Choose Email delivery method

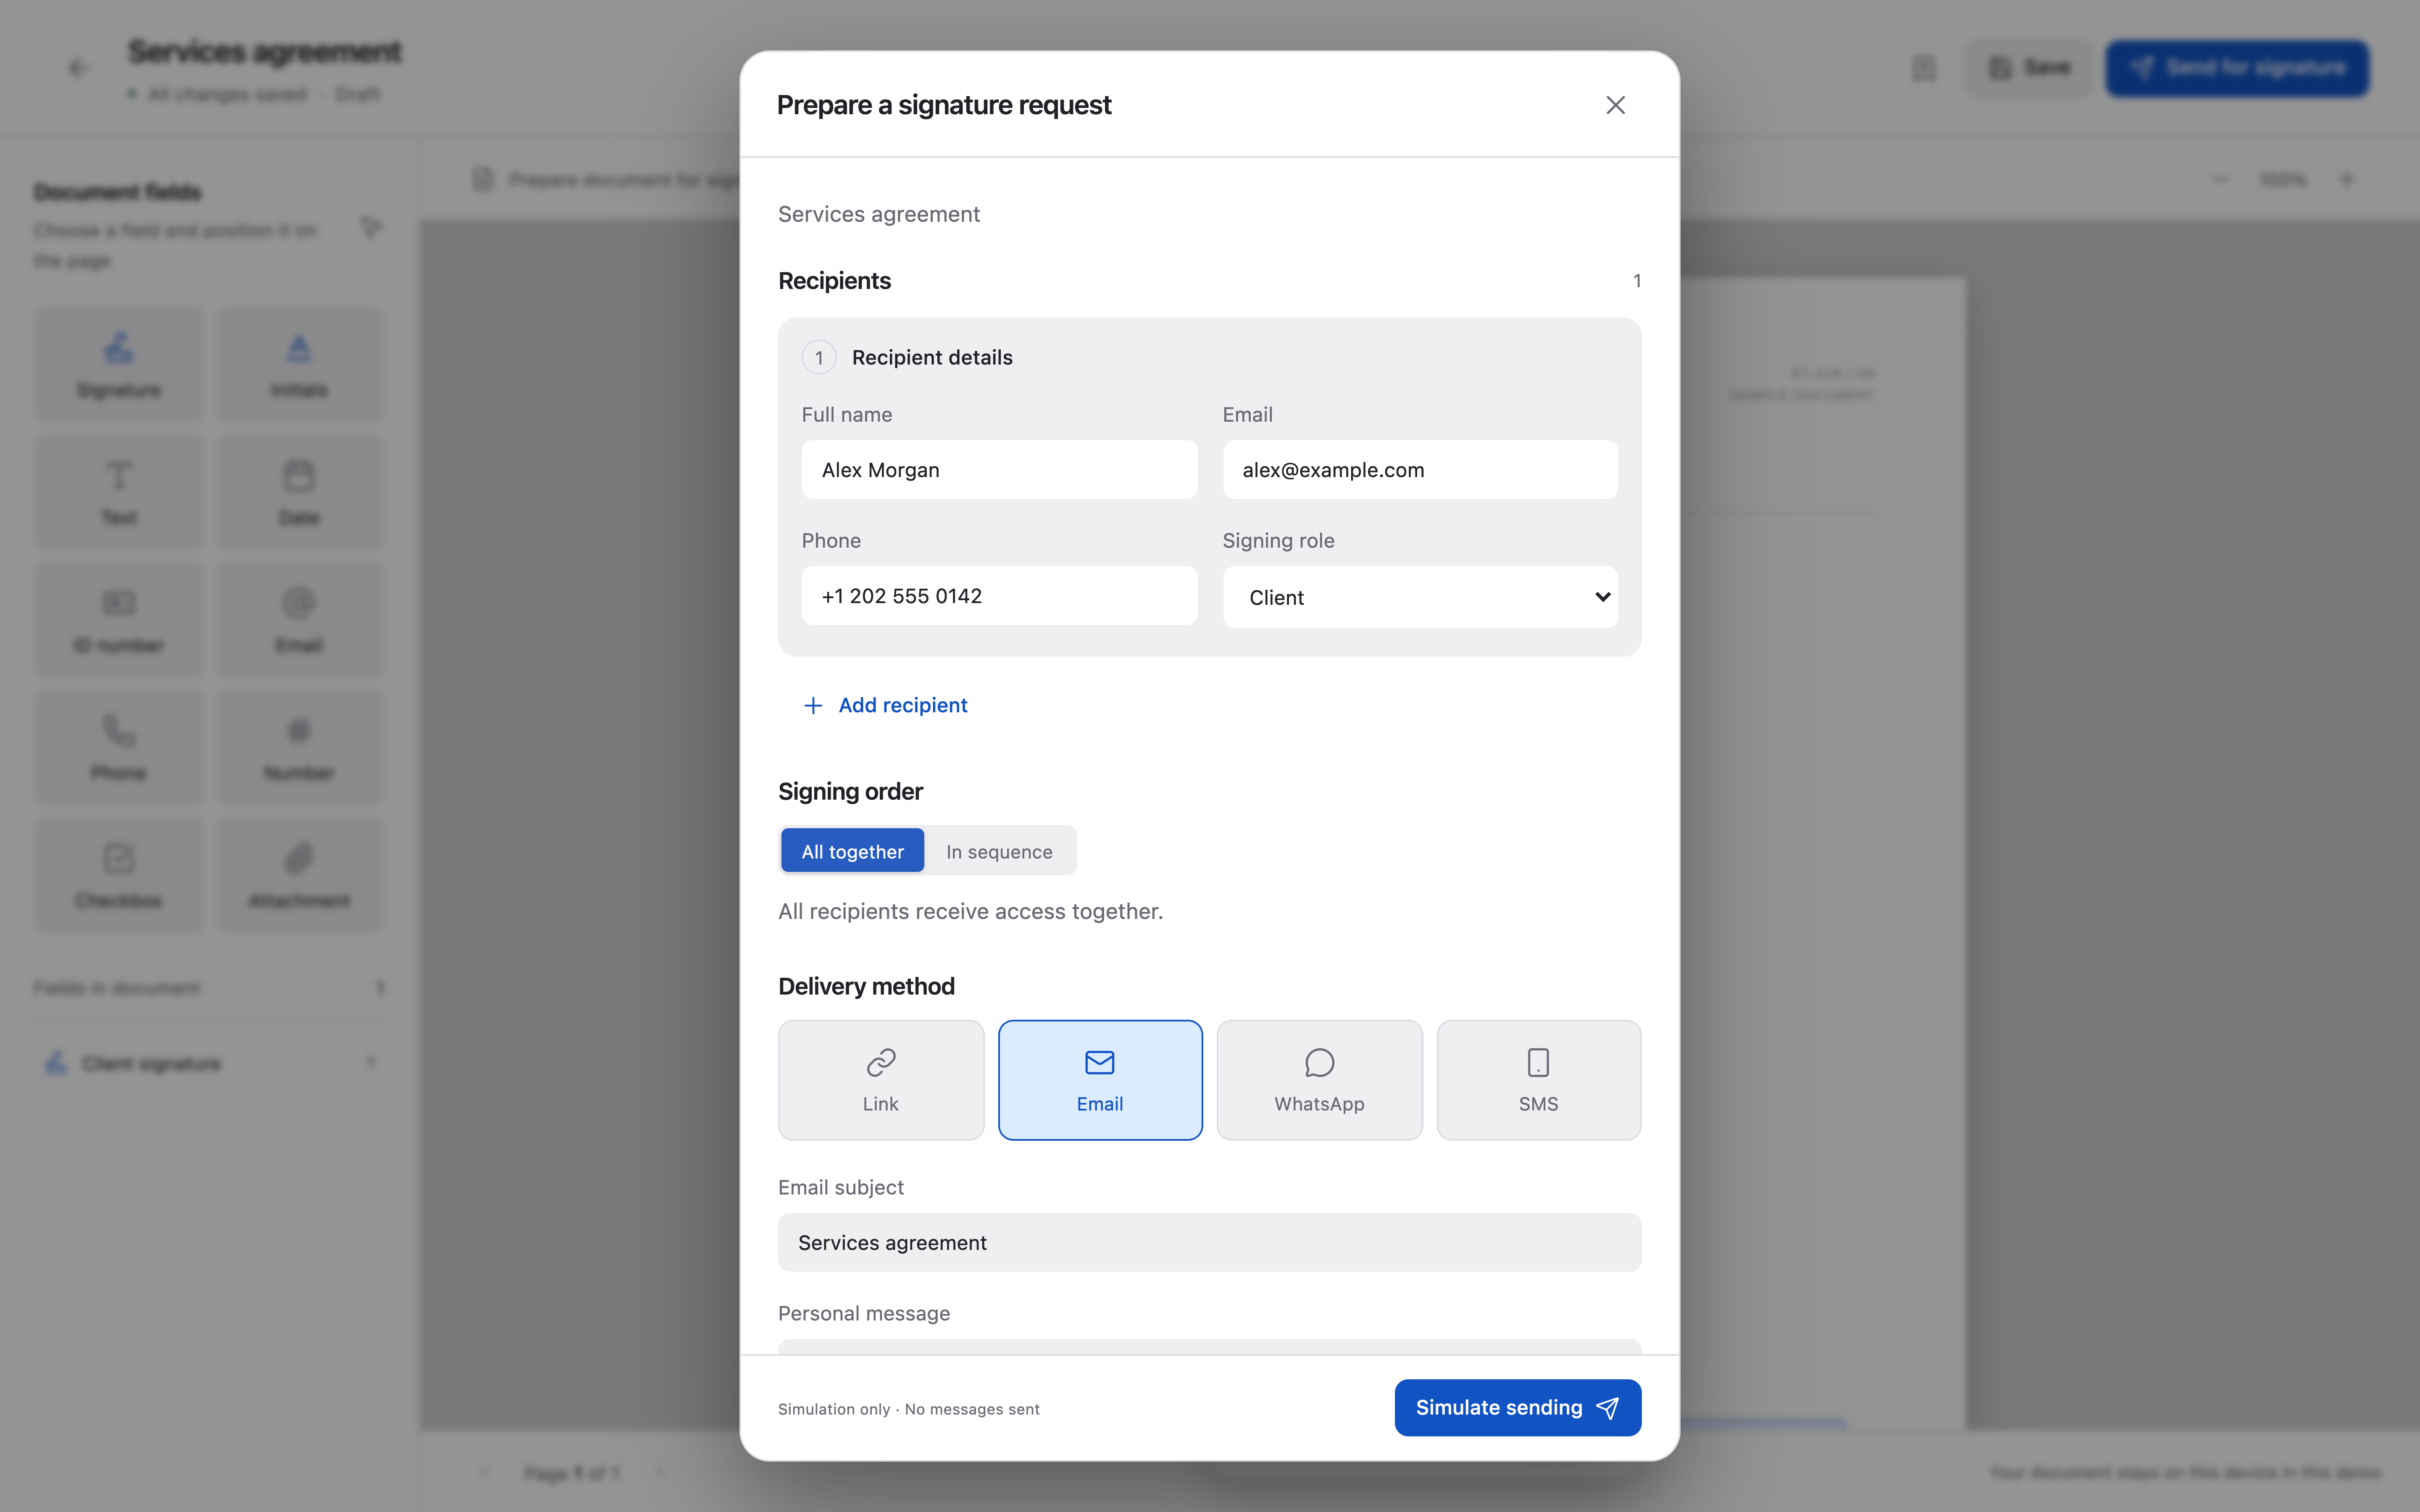tap(1100, 1080)
